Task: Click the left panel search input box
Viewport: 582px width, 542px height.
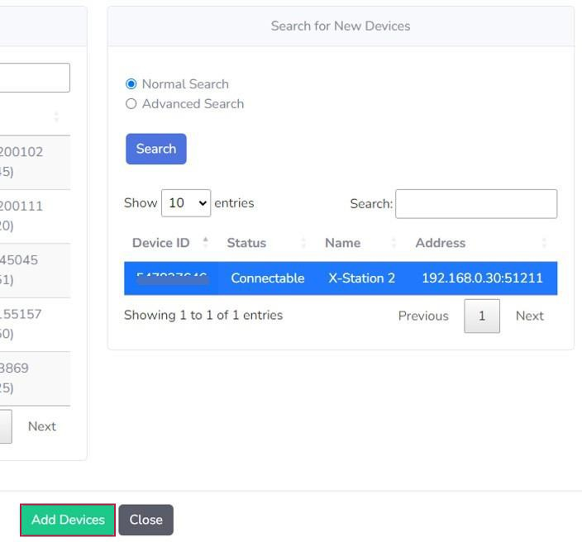Action: click(33, 78)
